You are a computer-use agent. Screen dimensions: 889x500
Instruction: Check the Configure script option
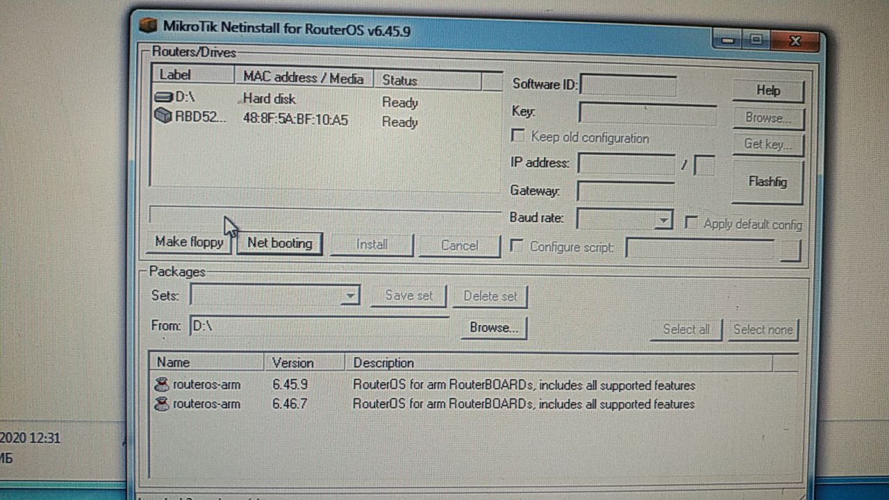[x=516, y=245]
